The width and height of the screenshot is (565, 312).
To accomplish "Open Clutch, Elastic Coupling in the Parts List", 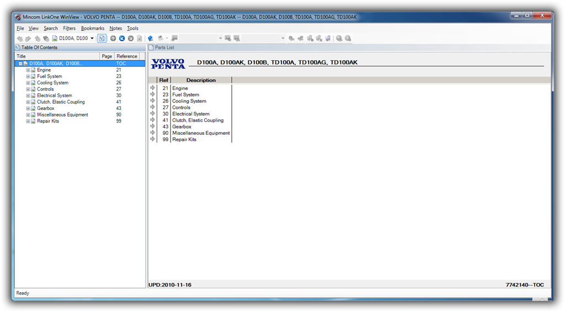I will (198, 120).
